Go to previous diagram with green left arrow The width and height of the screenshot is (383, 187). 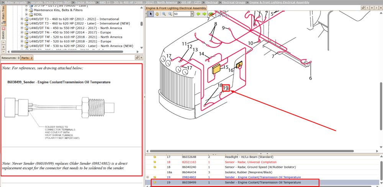point(198,14)
